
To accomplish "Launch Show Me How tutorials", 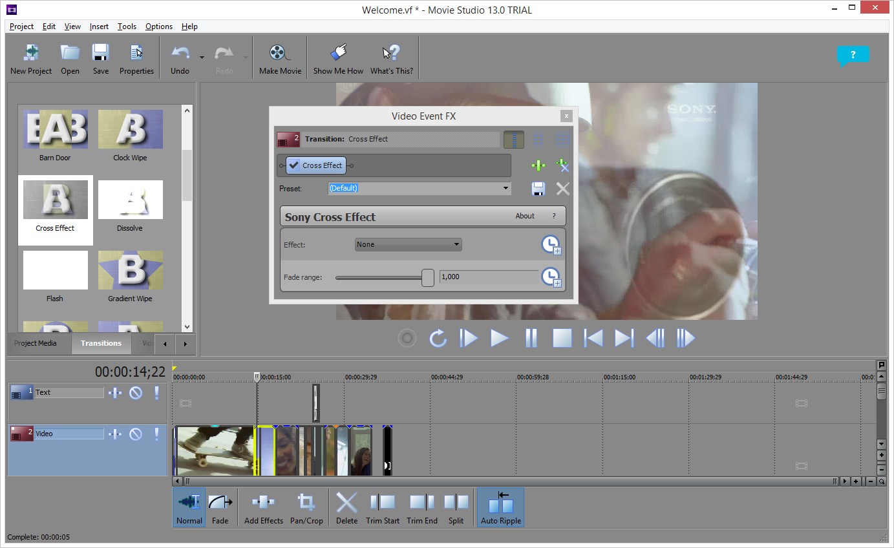I will coord(338,59).
